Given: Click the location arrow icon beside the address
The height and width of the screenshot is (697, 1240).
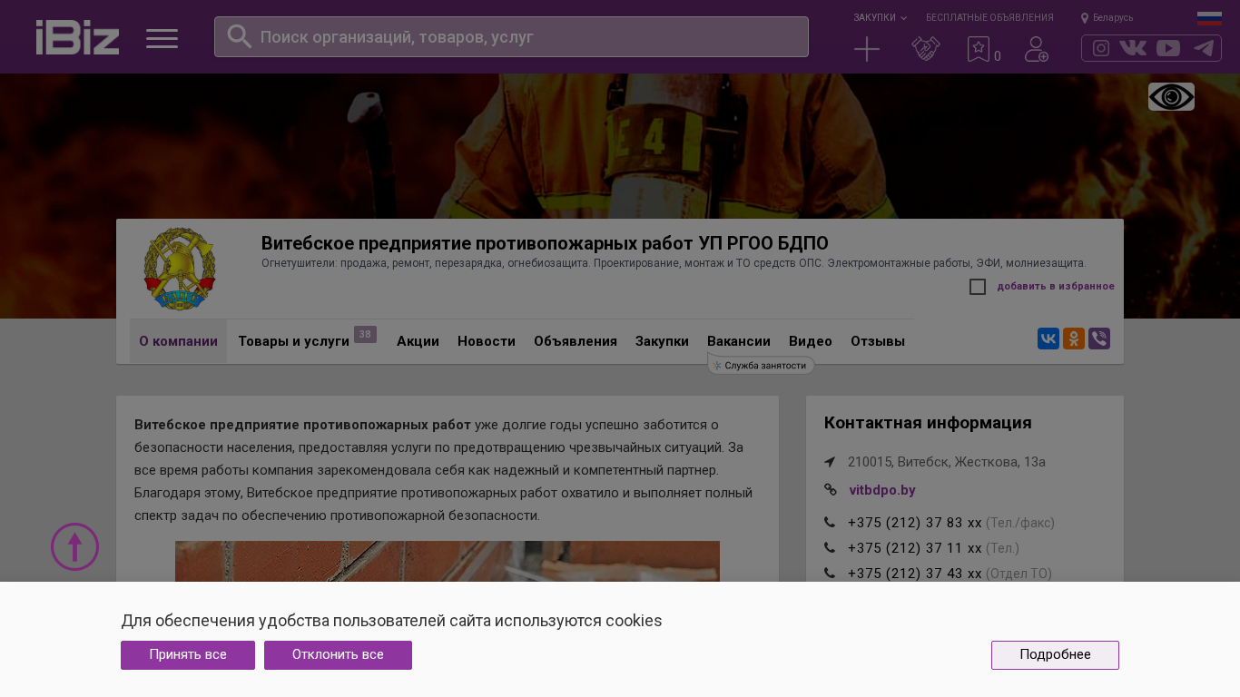Looking at the screenshot, I should (x=830, y=462).
